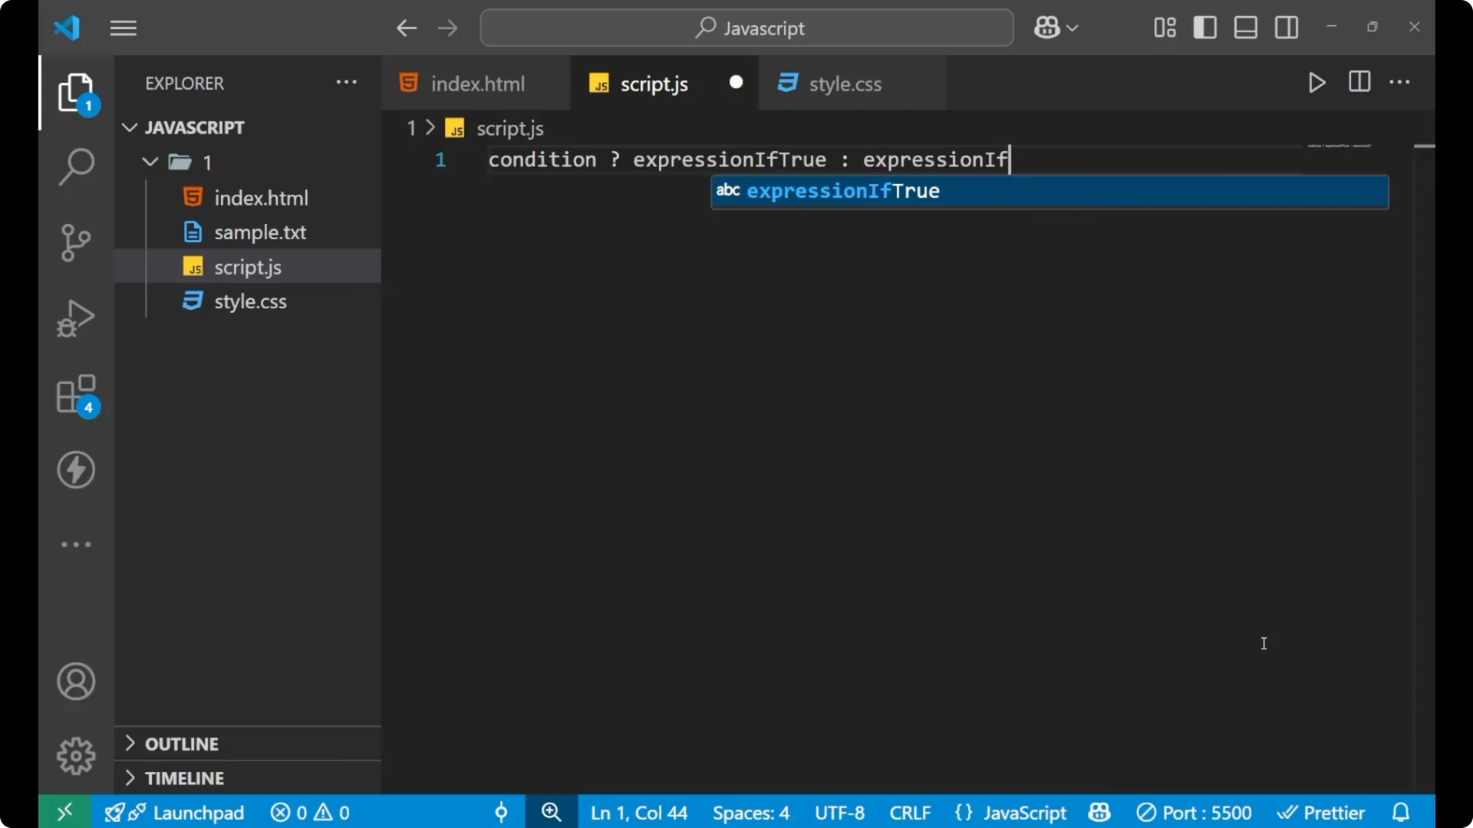Toggle the bottom panel visibility

(1245, 27)
